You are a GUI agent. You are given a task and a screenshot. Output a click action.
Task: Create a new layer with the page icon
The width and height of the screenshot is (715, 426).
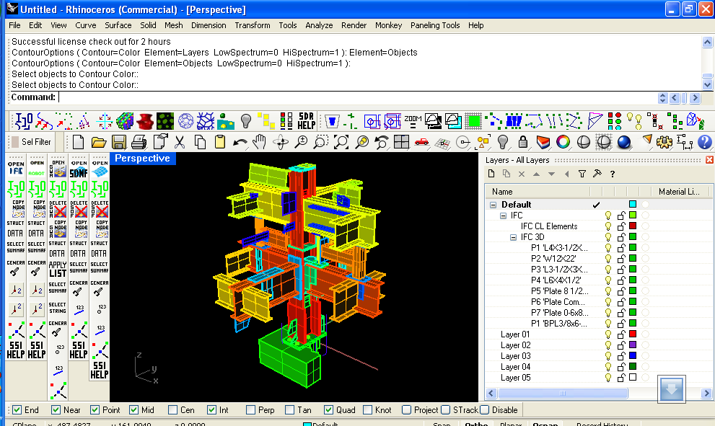click(x=491, y=174)
